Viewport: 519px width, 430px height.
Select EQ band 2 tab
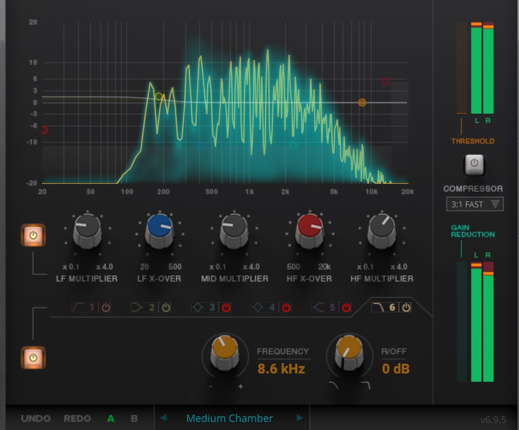click(x=144, y=308)
